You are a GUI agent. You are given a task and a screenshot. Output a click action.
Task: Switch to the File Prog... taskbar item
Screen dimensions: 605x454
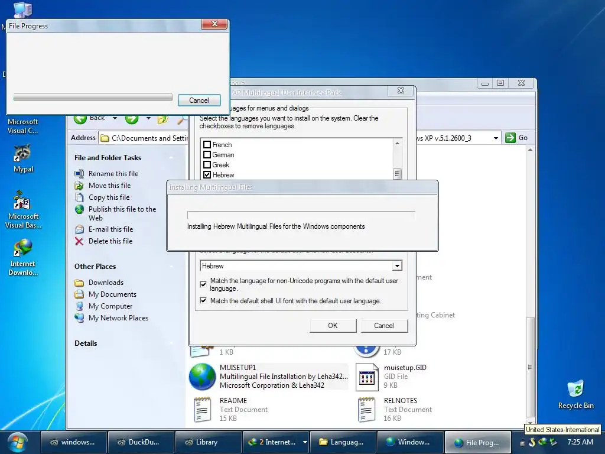[477, 442]
